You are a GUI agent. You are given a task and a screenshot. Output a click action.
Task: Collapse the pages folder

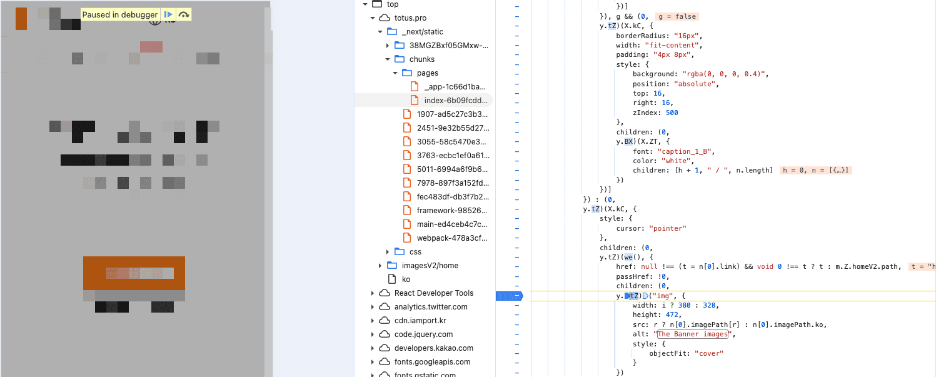[395, 73]
